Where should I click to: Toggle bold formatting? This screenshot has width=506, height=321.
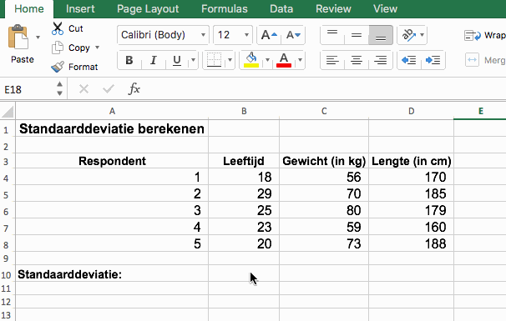(x=129, y=60)
